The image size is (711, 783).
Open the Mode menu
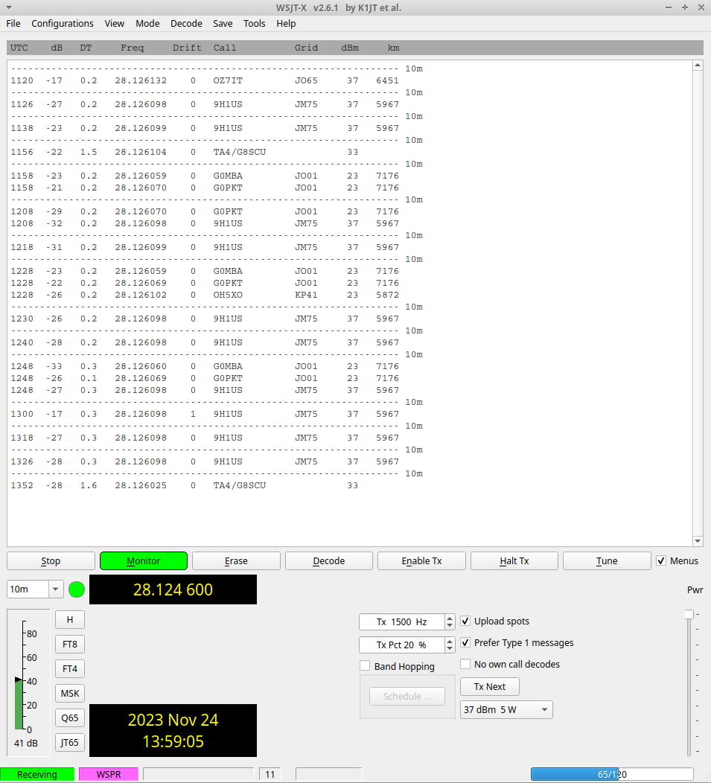(147, 24)
